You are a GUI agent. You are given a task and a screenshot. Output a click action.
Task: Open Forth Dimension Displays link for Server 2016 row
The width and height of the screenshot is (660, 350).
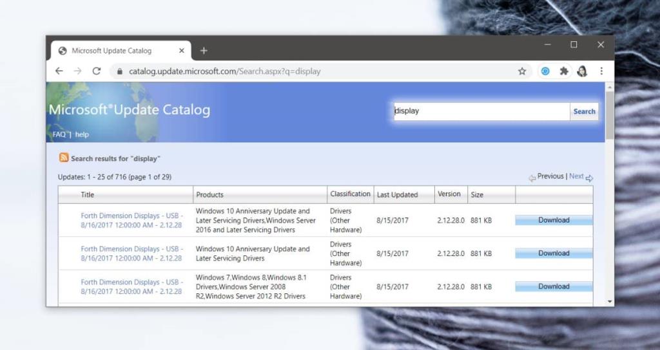click(131, 220)
